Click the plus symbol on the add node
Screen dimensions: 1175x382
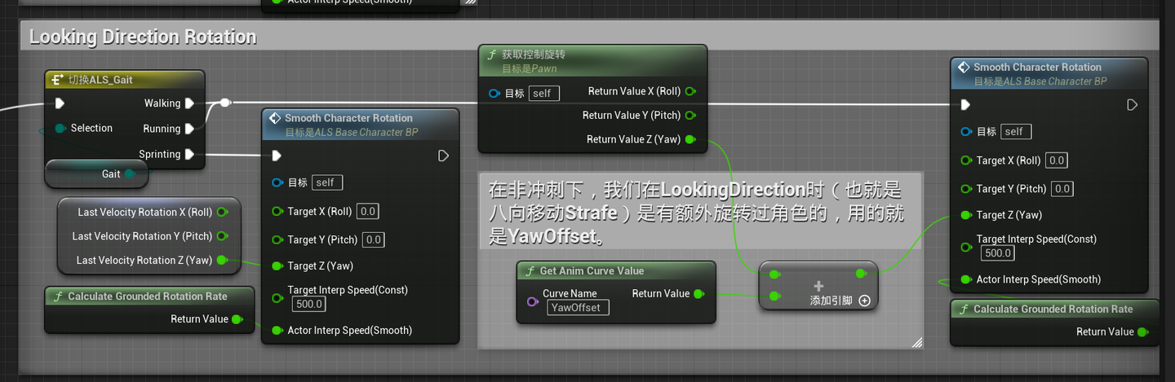(x=818, y=286)
